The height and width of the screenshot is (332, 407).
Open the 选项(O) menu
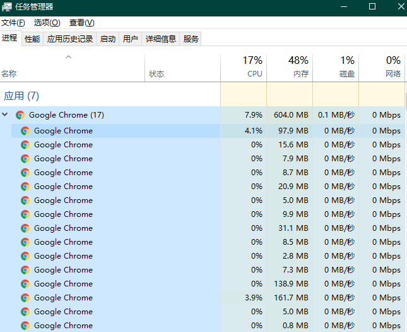pyautogui.click(x=47, y=23)
